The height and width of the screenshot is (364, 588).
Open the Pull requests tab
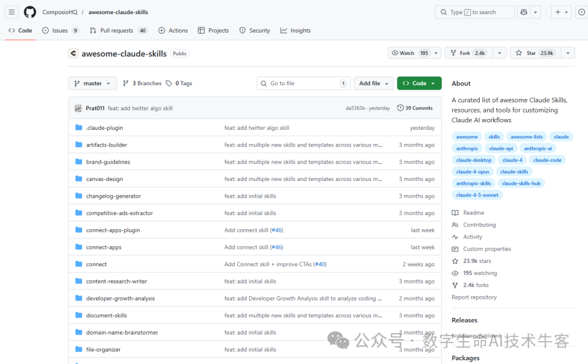point(119,30)
